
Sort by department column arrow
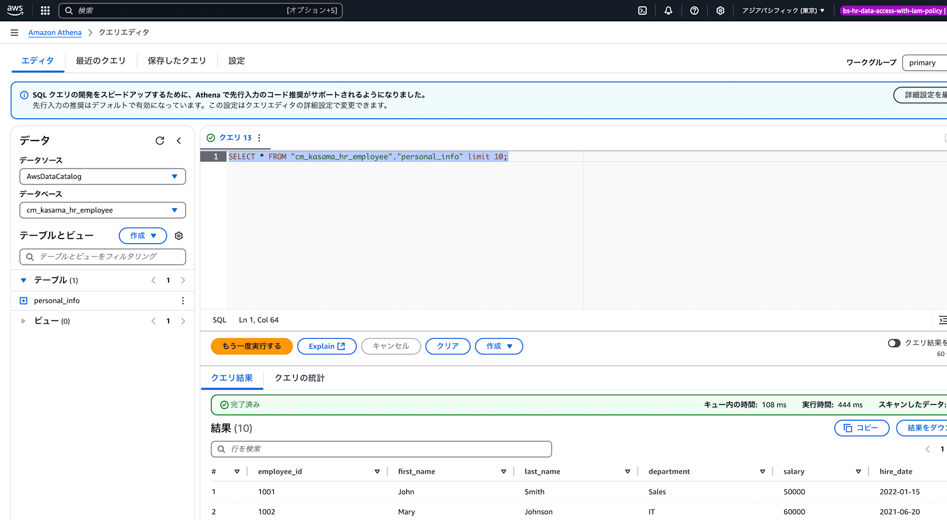pos(762,472)
